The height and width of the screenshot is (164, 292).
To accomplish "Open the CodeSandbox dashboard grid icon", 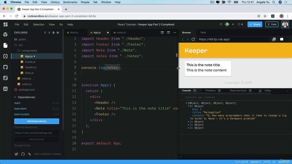I will tap(5, 24).
